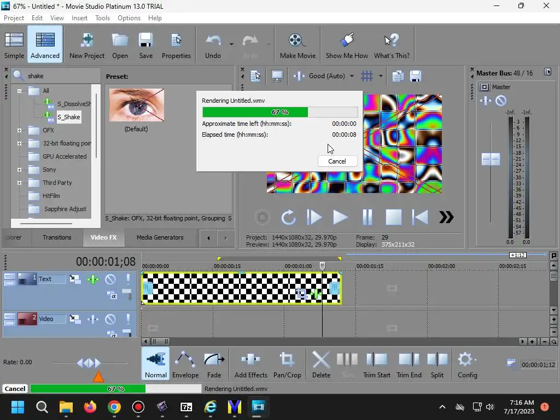Save preview snapshot to file

coord(416,76)
